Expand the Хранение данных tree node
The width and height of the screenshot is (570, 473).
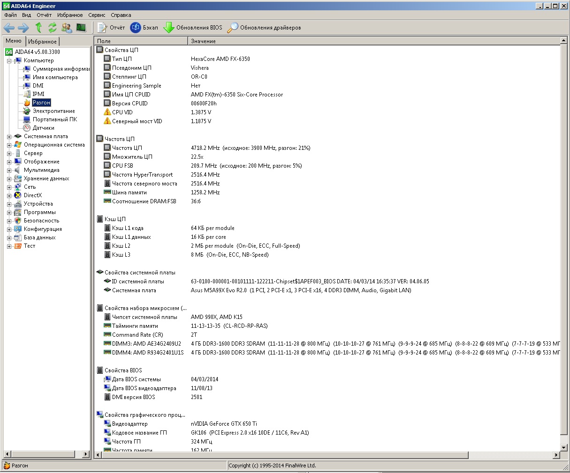click(9, 178)
